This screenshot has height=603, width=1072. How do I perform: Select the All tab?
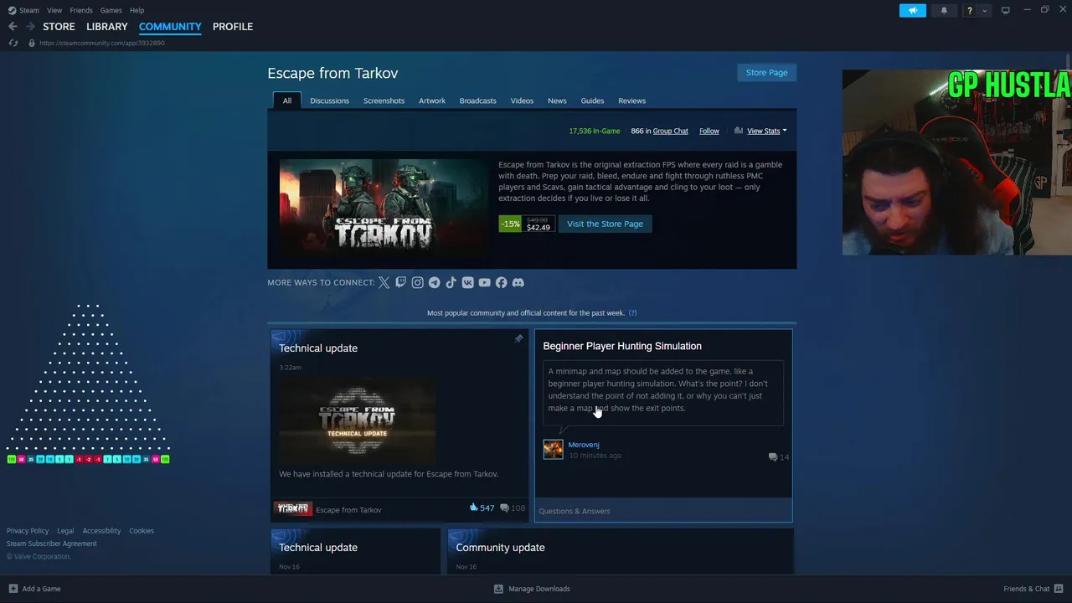tap(287, 100)
